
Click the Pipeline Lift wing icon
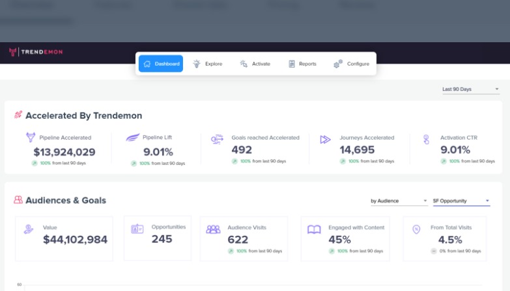click(x=133, y=137)
